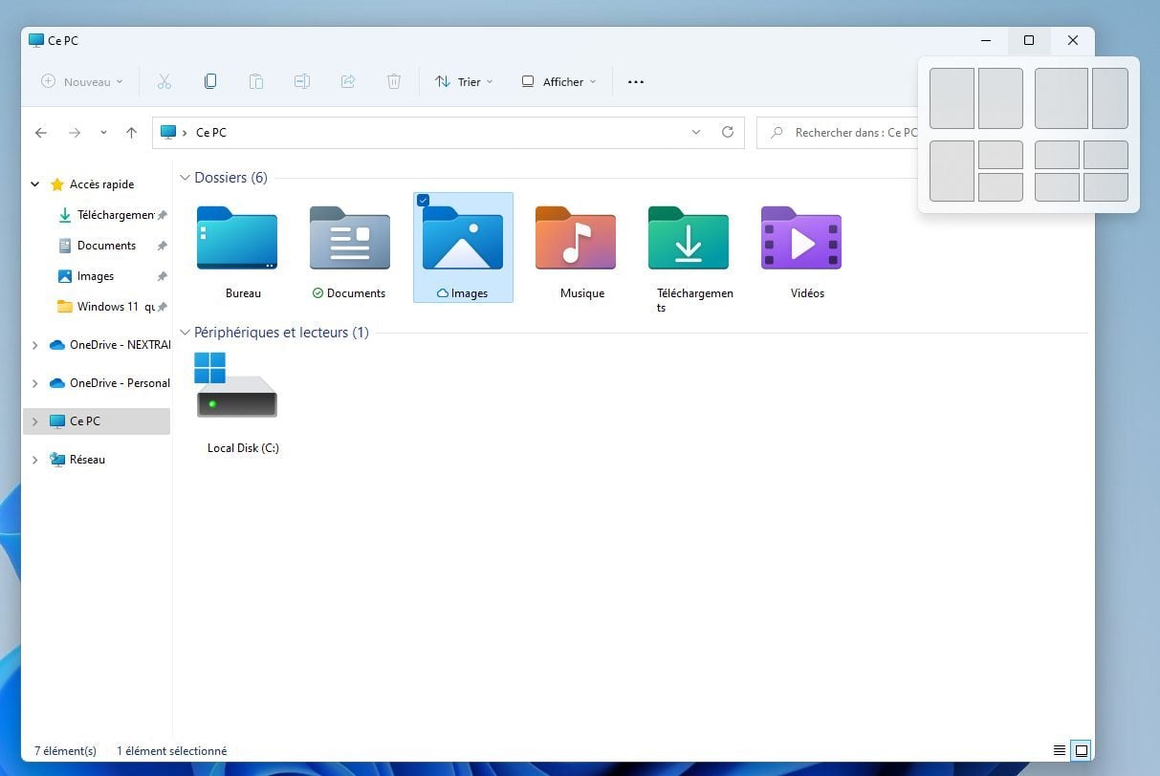Open recent locations dropdown arrow
Image resolution: width=1160 pixels, height=776 pixels.
tap(103, 133)
